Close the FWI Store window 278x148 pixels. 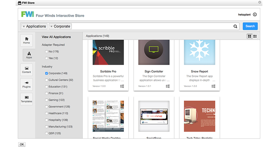click(x=259, y=2)
